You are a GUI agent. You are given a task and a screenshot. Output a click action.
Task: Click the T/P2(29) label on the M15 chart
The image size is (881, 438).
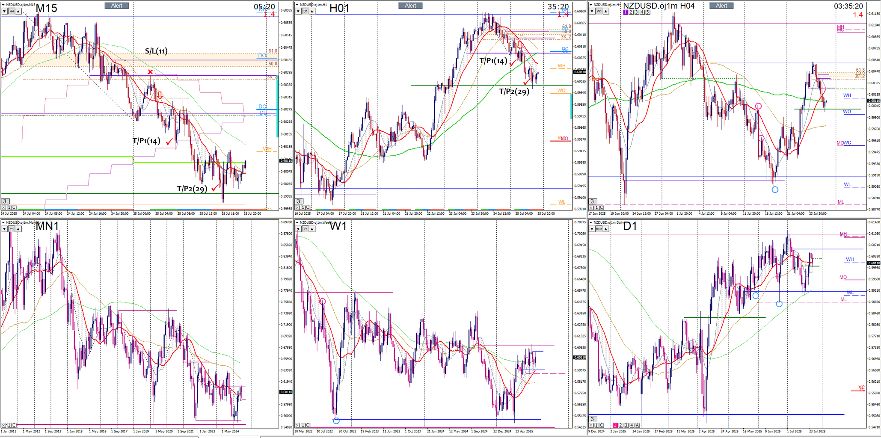point(192,189)
